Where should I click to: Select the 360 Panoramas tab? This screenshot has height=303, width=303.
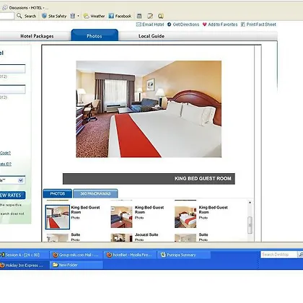[95, 193]
